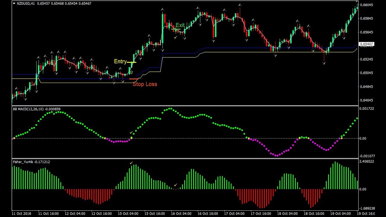Click the 11 Oct 2018 date label
The image size is (386, 217).
pyautogui.click(x=21, y=214)
